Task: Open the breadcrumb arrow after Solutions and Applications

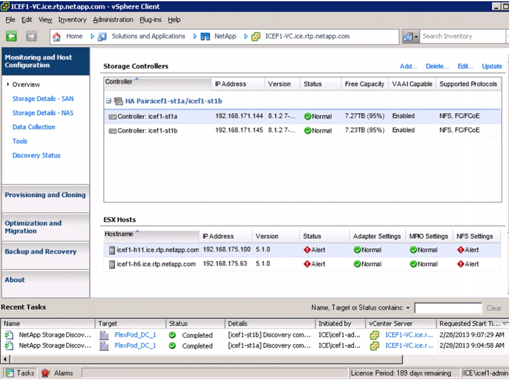Action: coord(195,37)
